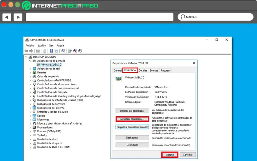Image resolution: width=257 pixels, height=161 pixels.
Task: Click the Puertos (COM y LPT) icon
Action: (x=34, y=131)
